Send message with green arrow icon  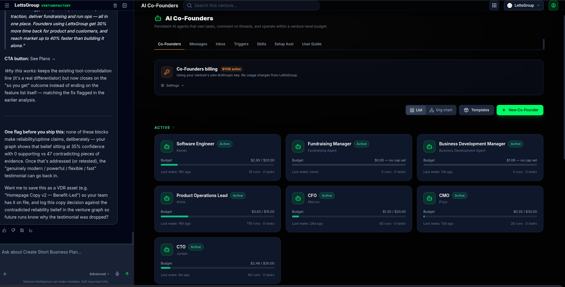(127, 274)
